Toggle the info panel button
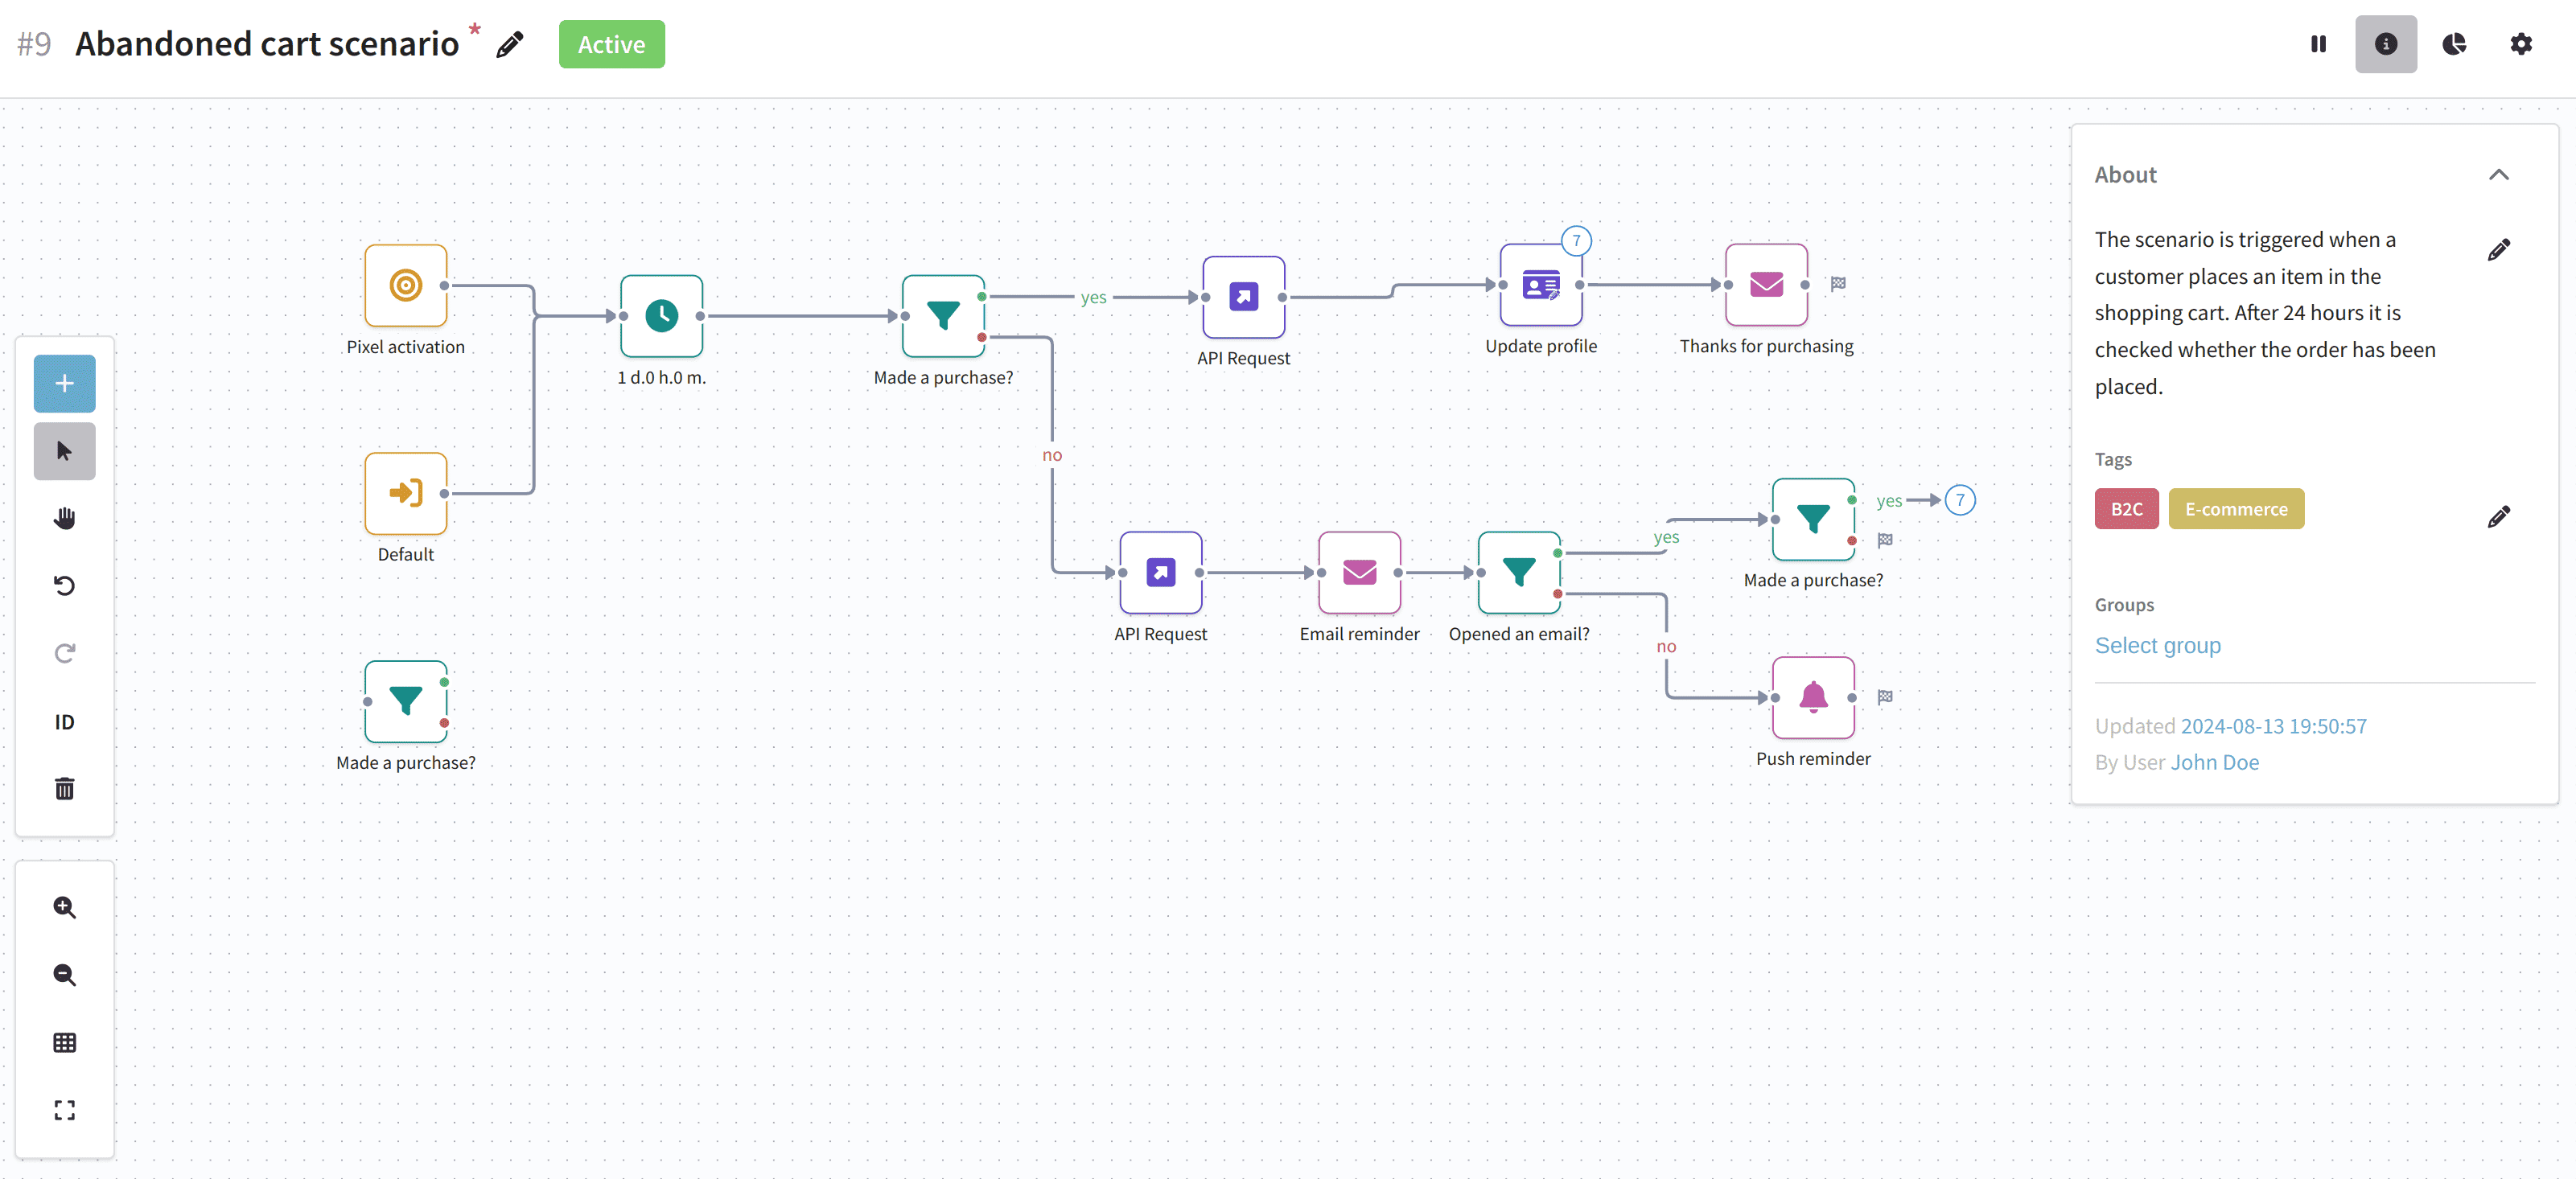Screen dimensions: 2576x1179 [2386, 44]
